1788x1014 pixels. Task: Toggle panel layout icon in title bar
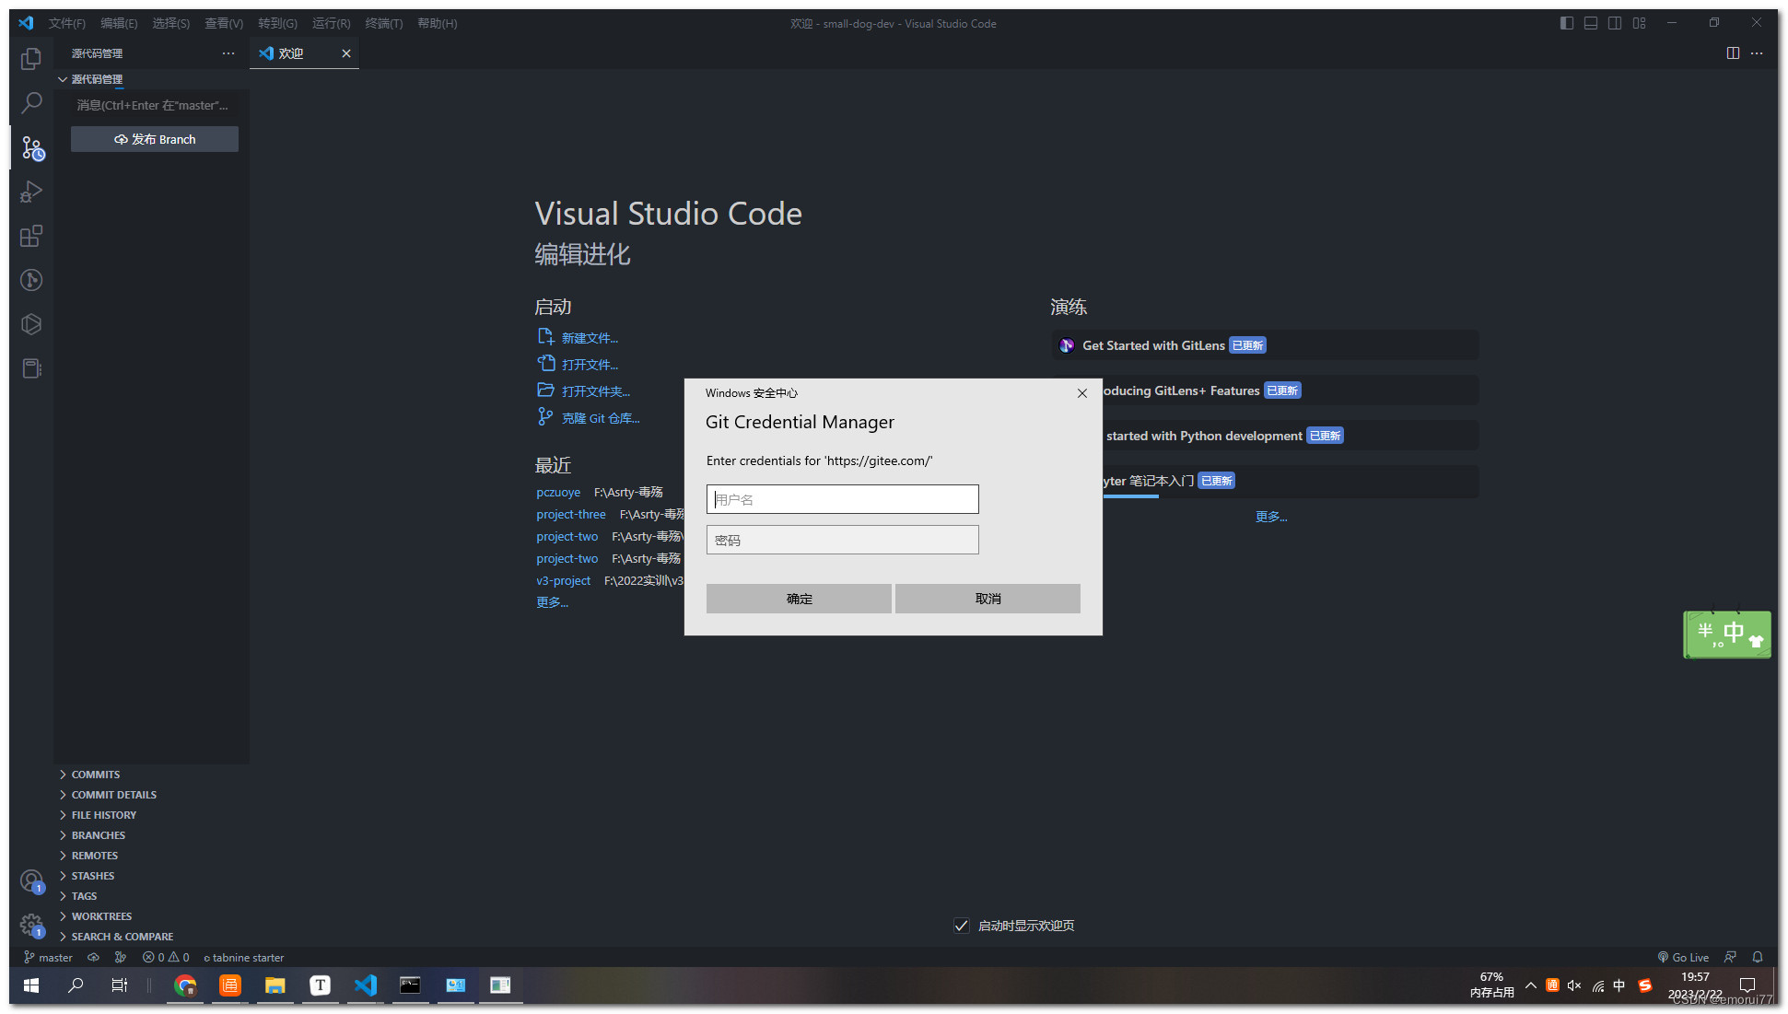point(1591,23)
